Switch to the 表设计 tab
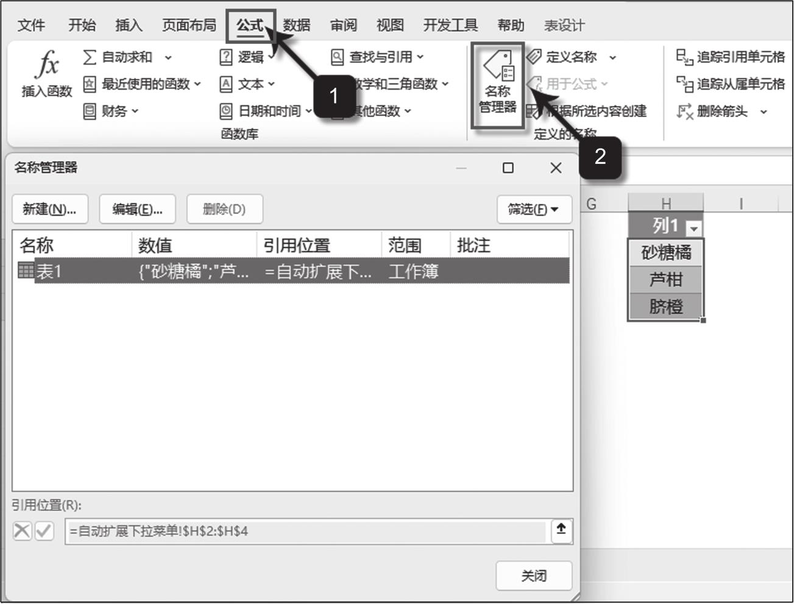The image size is (794, 604). pos(564,25)
